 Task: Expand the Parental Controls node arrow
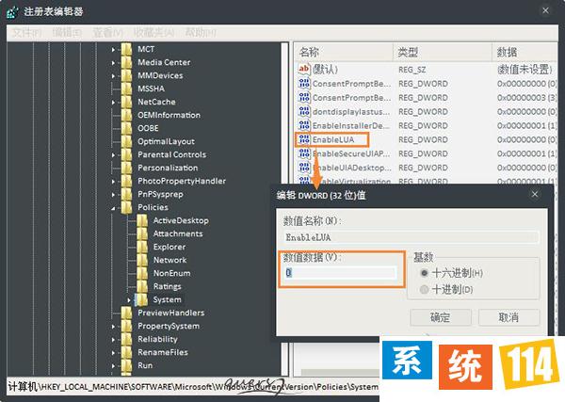click(x=113, y=155)
